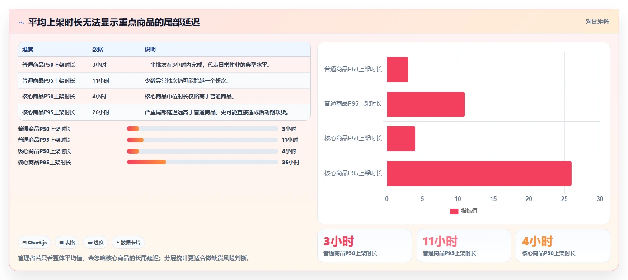
Task: Click the title 平均上架时长无法显示重点商品的尾部延迟
Action: pos(114,22)
